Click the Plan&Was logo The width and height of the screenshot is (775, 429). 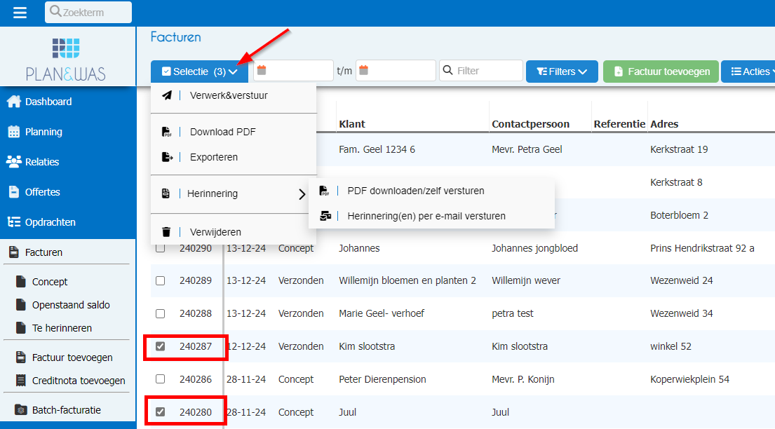[66, 60]
